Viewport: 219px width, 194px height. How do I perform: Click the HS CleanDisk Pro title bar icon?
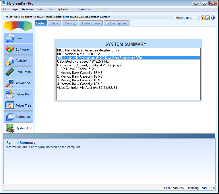[3, 3]
